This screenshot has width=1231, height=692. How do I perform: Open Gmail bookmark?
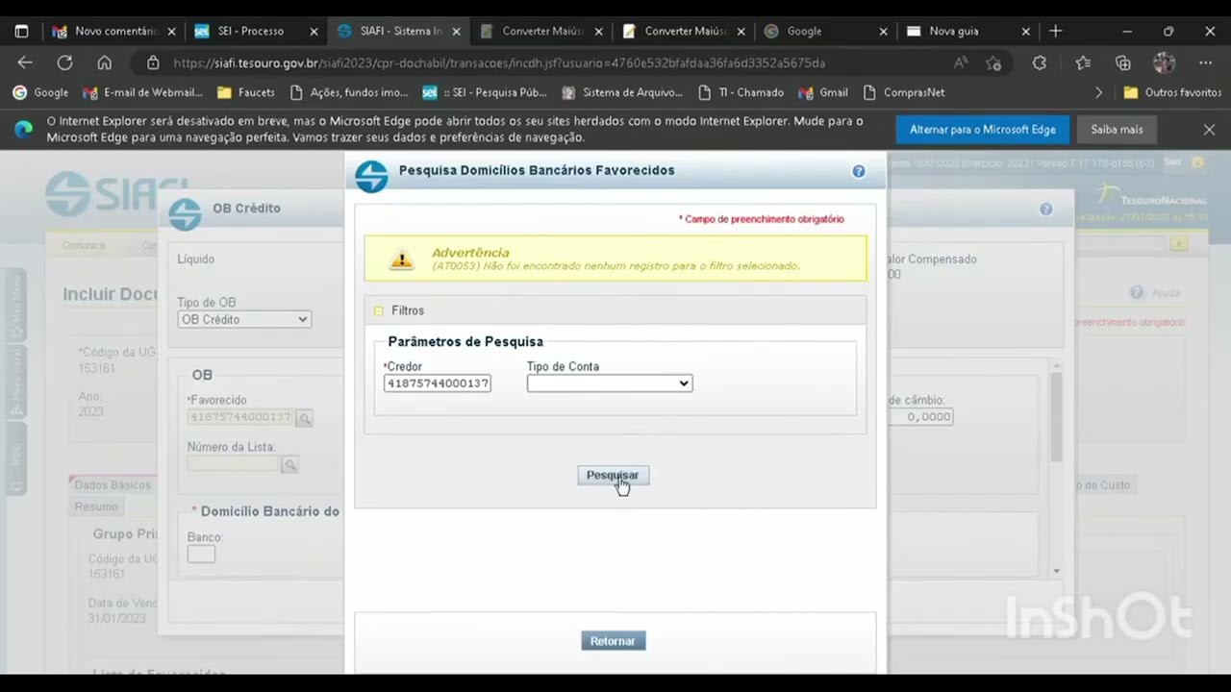point(824,92)
